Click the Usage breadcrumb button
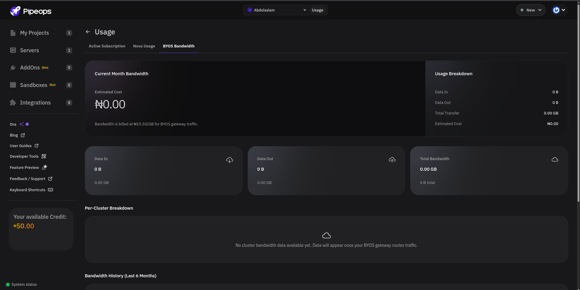Image resolution: width=580 pixels, height=290 pixels. tap(317, 10)
